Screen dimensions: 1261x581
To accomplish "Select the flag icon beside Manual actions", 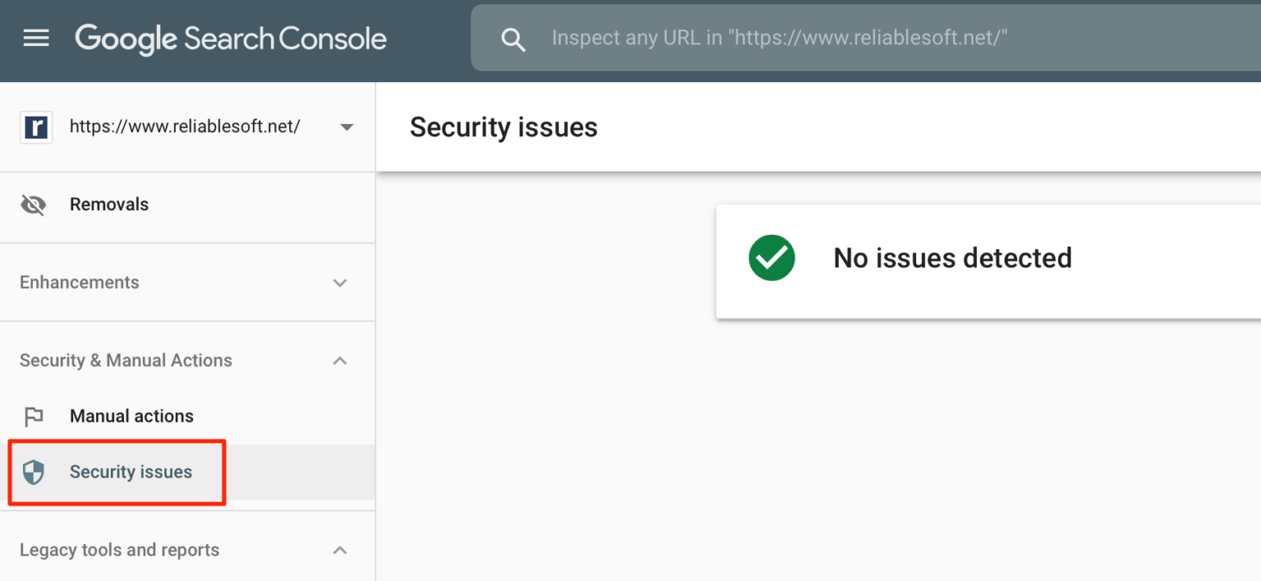I will (x=34, y=416).
